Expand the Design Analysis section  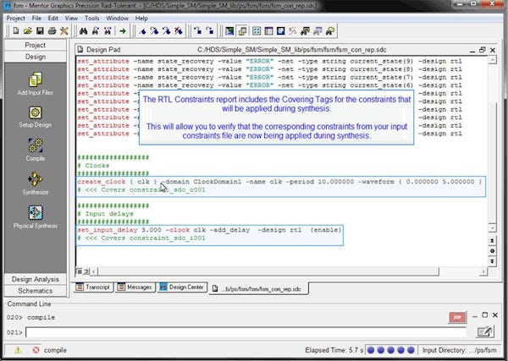click(35, 279)
